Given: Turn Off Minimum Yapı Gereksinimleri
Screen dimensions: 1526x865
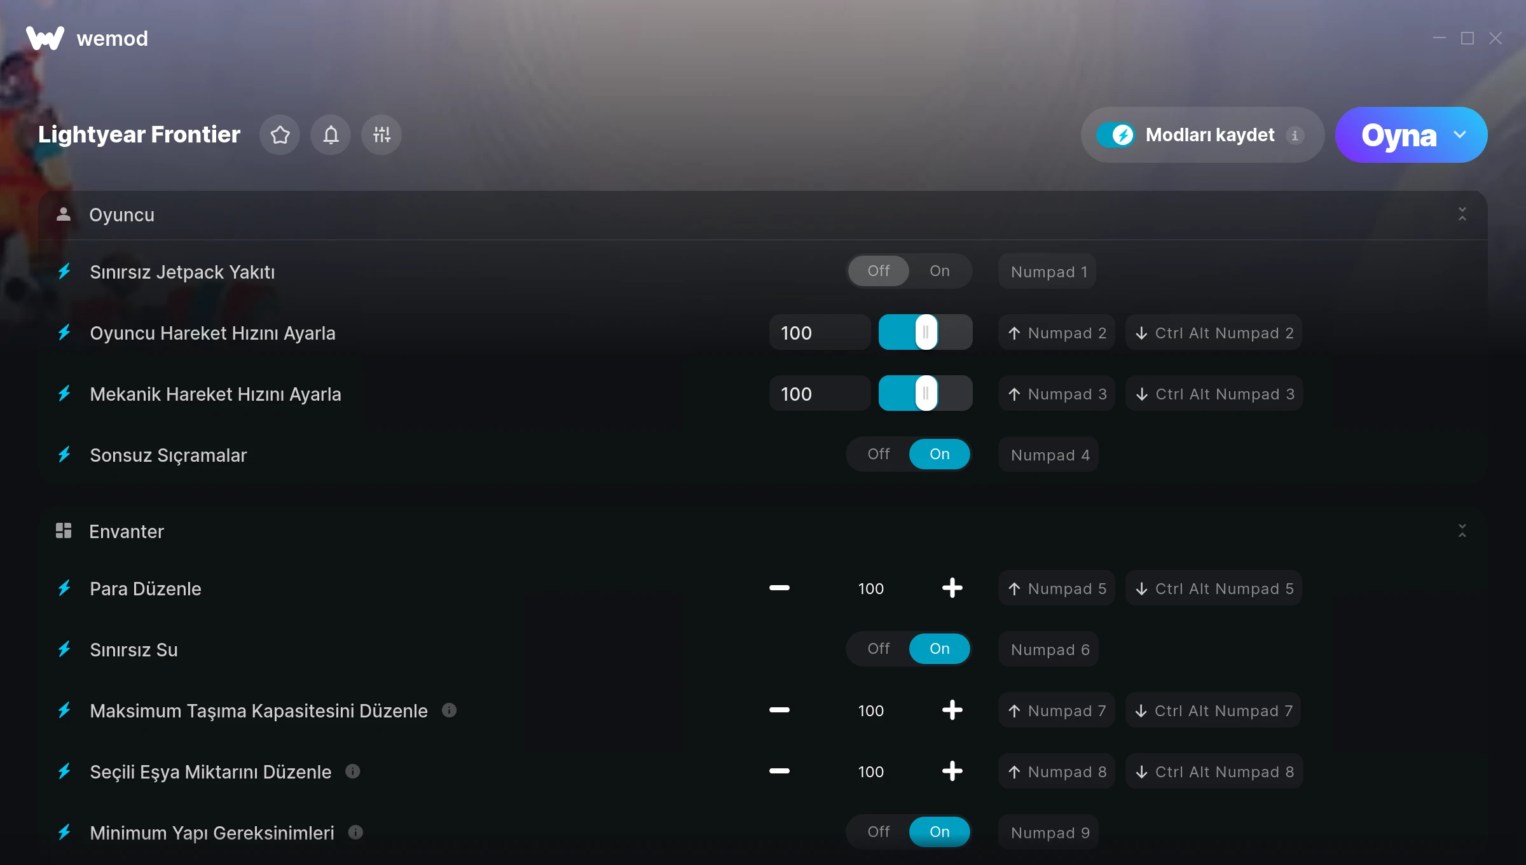Looking at the screenshot, I should pyautogui.click(x=879, y=832).
